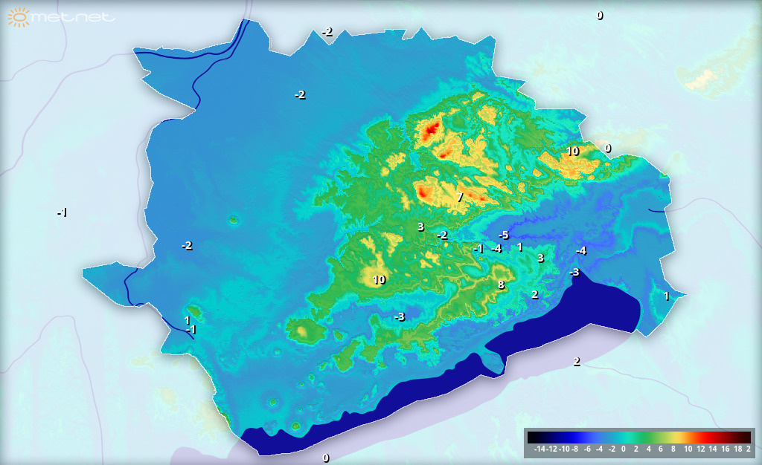Select the 2 reading over the lake's far shore

coord(576,362)
